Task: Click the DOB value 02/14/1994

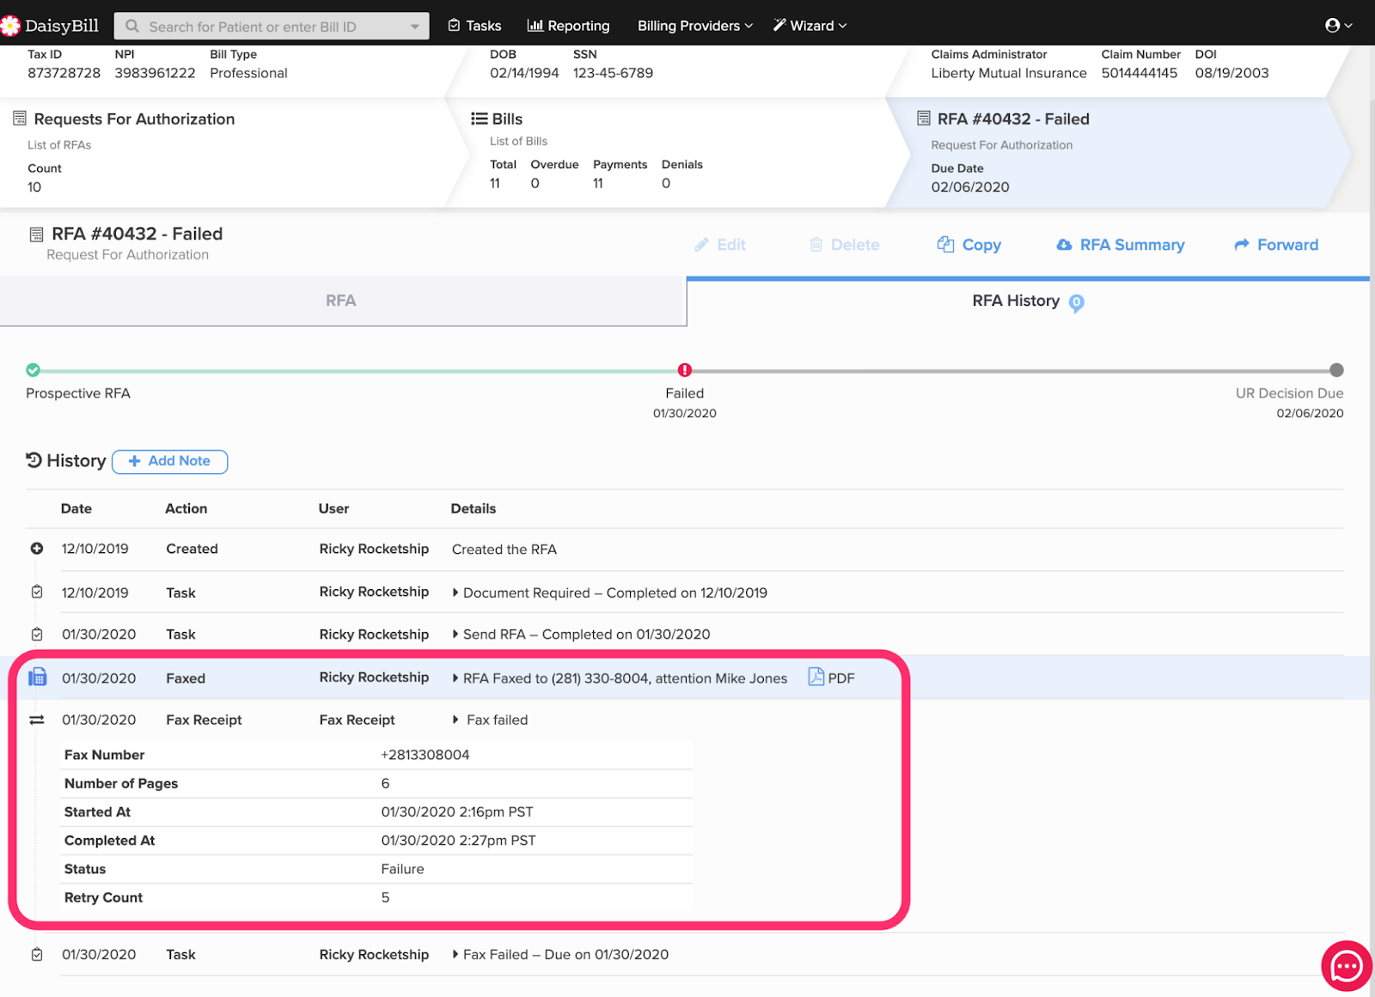Action: (524, 73)
